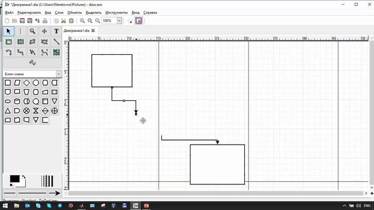The width and height of the screenshot is (374, 210).
Task: Open File Explorer from taskbar
Action: [x=16, y=205]
